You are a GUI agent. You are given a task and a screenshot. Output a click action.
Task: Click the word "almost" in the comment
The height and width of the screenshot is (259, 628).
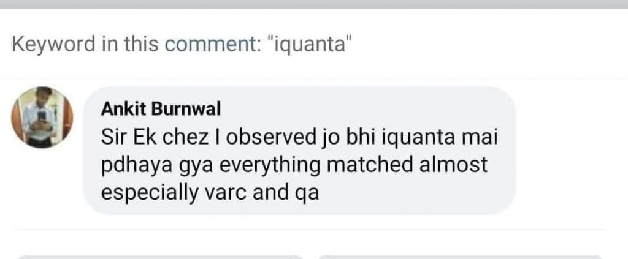453,164
